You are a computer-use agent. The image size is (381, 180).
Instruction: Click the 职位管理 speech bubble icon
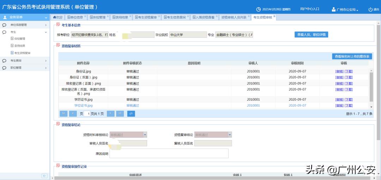(x=4, y=68)
